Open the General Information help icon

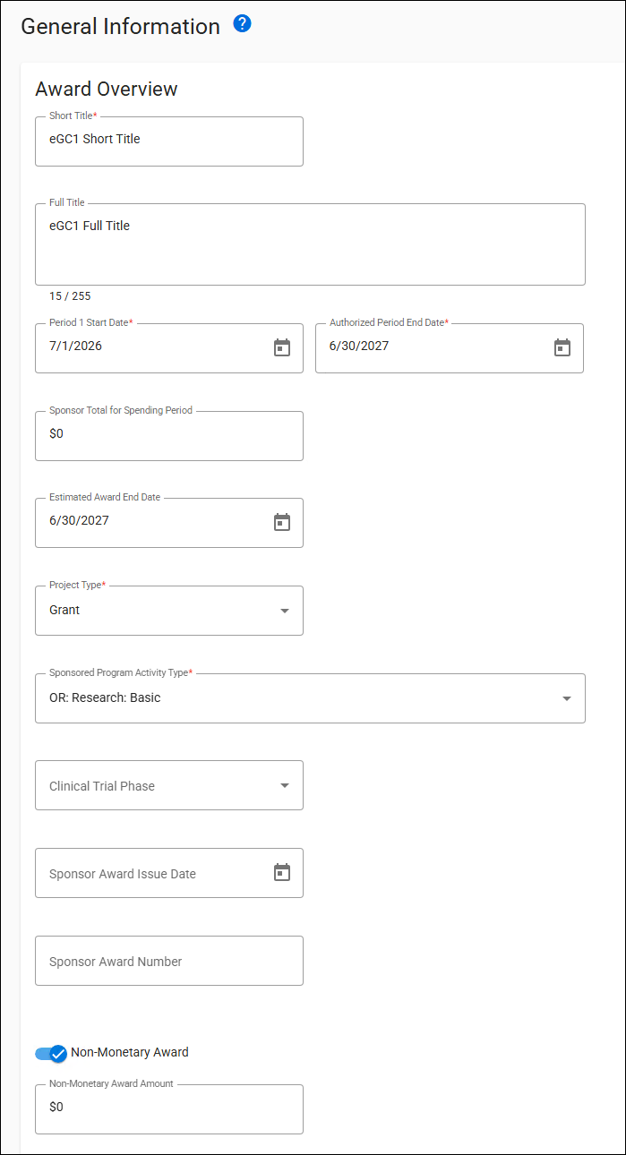point(242,24)
